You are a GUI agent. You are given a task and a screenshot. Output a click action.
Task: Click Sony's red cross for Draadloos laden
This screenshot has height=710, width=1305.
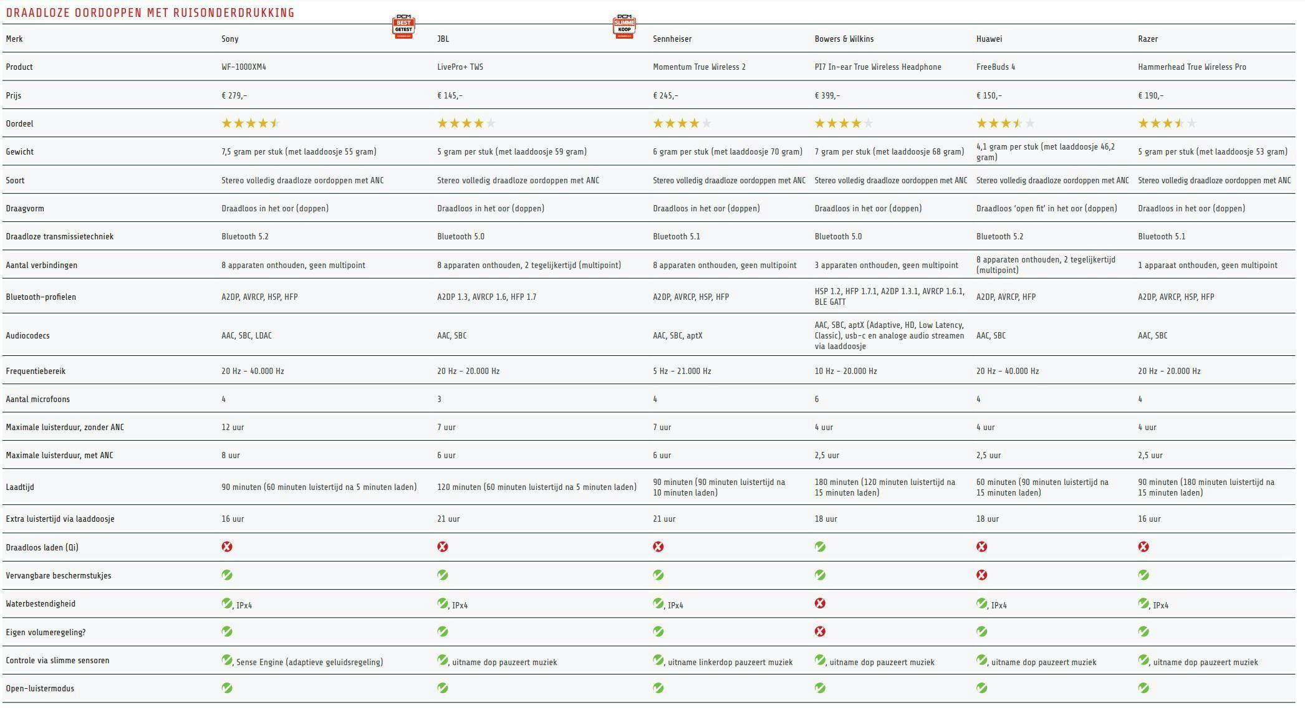[x=227, y=547]
